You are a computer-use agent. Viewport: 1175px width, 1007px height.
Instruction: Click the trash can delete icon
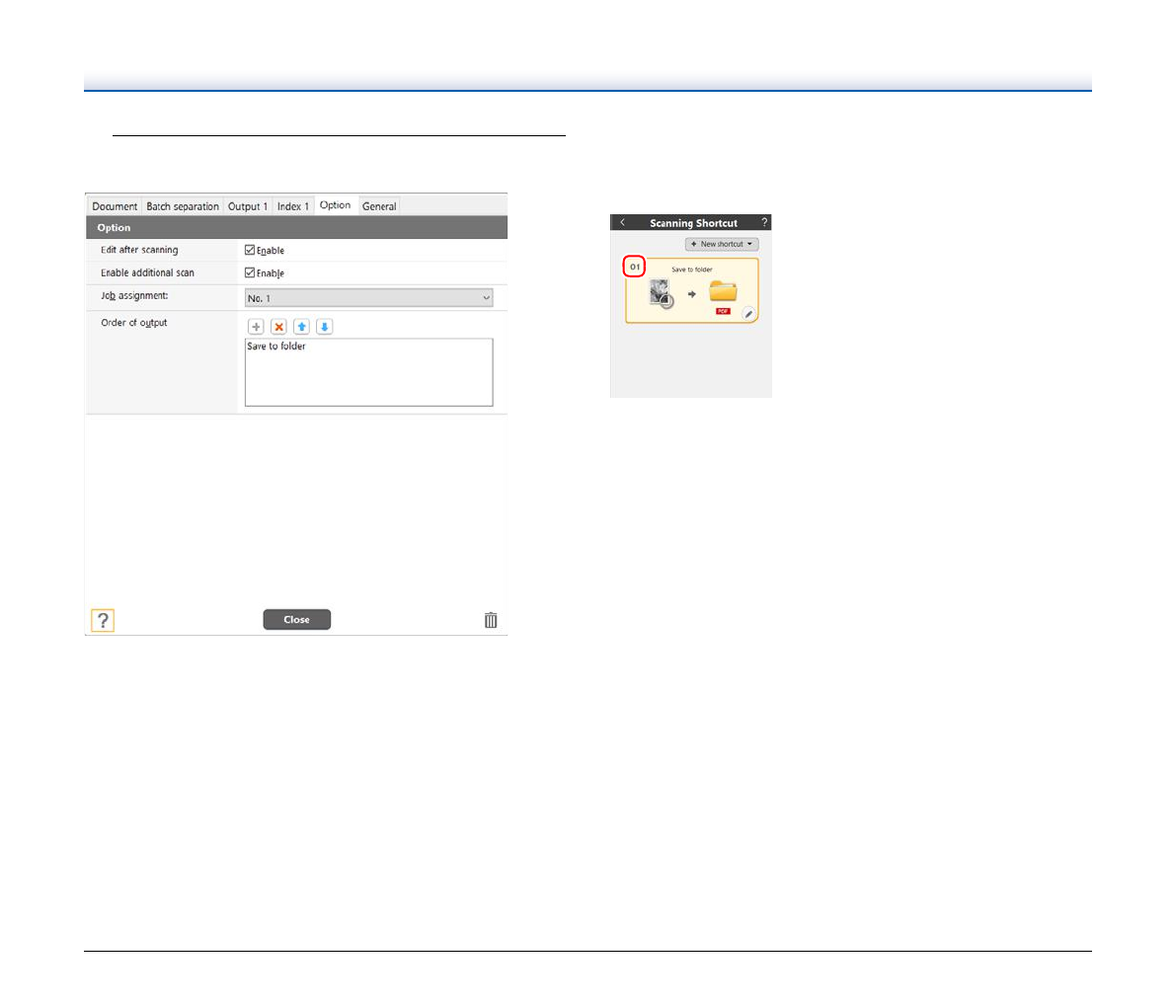coord(491,620)
